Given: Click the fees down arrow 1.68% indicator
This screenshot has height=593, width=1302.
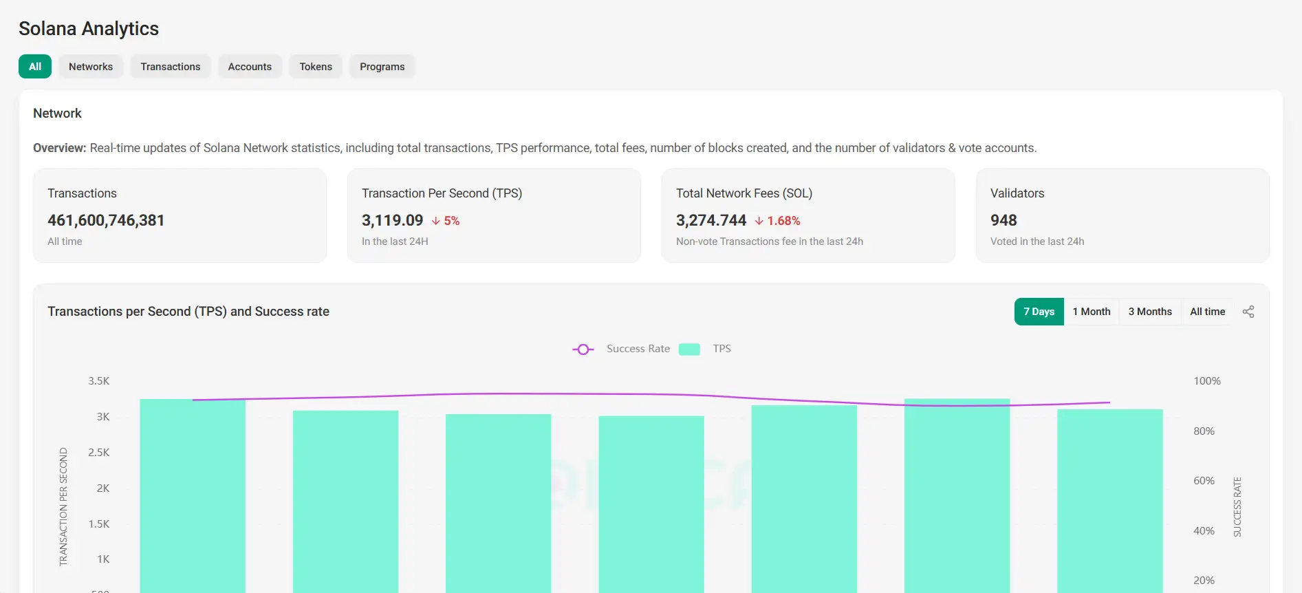Looking at the screenshot, I should point(777,221).
